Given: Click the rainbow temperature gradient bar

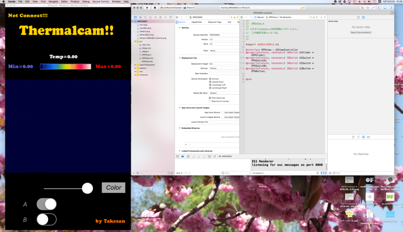Looking at the screenshot, I should point(66,67).
